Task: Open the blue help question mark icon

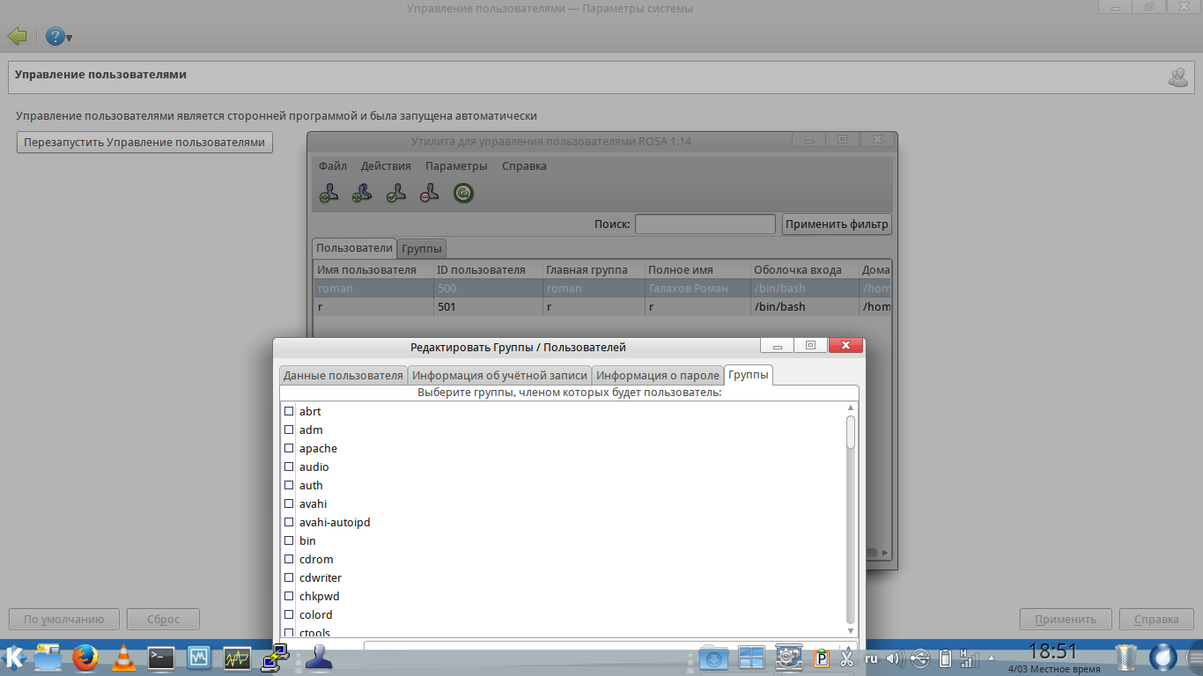Action: click(54, 37)
